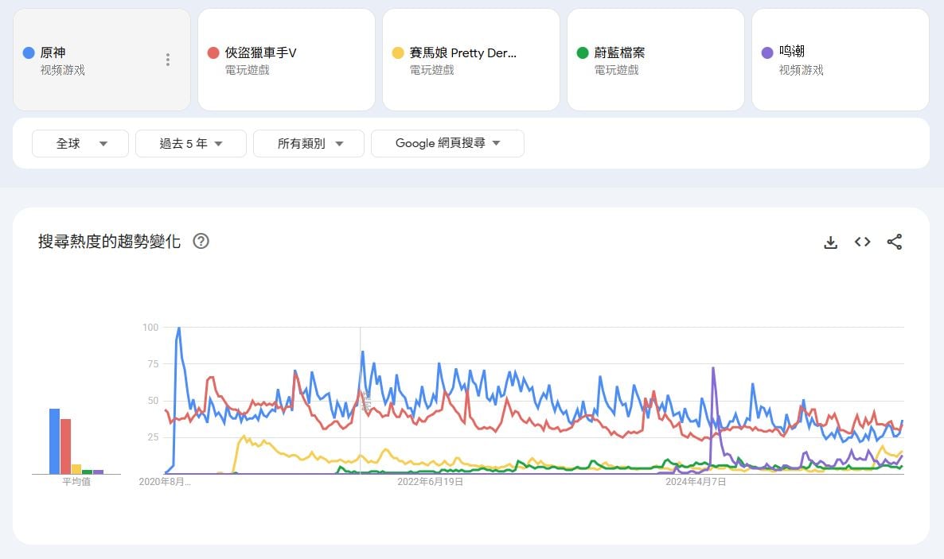Image resolution: width=944 pixels, height=559 pixels.
Task: Open the help icon beside 搜尋熱度的趨勢變化
Action: [201, 241]
